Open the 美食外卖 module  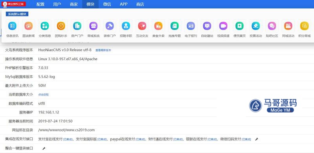click(158, 29)
